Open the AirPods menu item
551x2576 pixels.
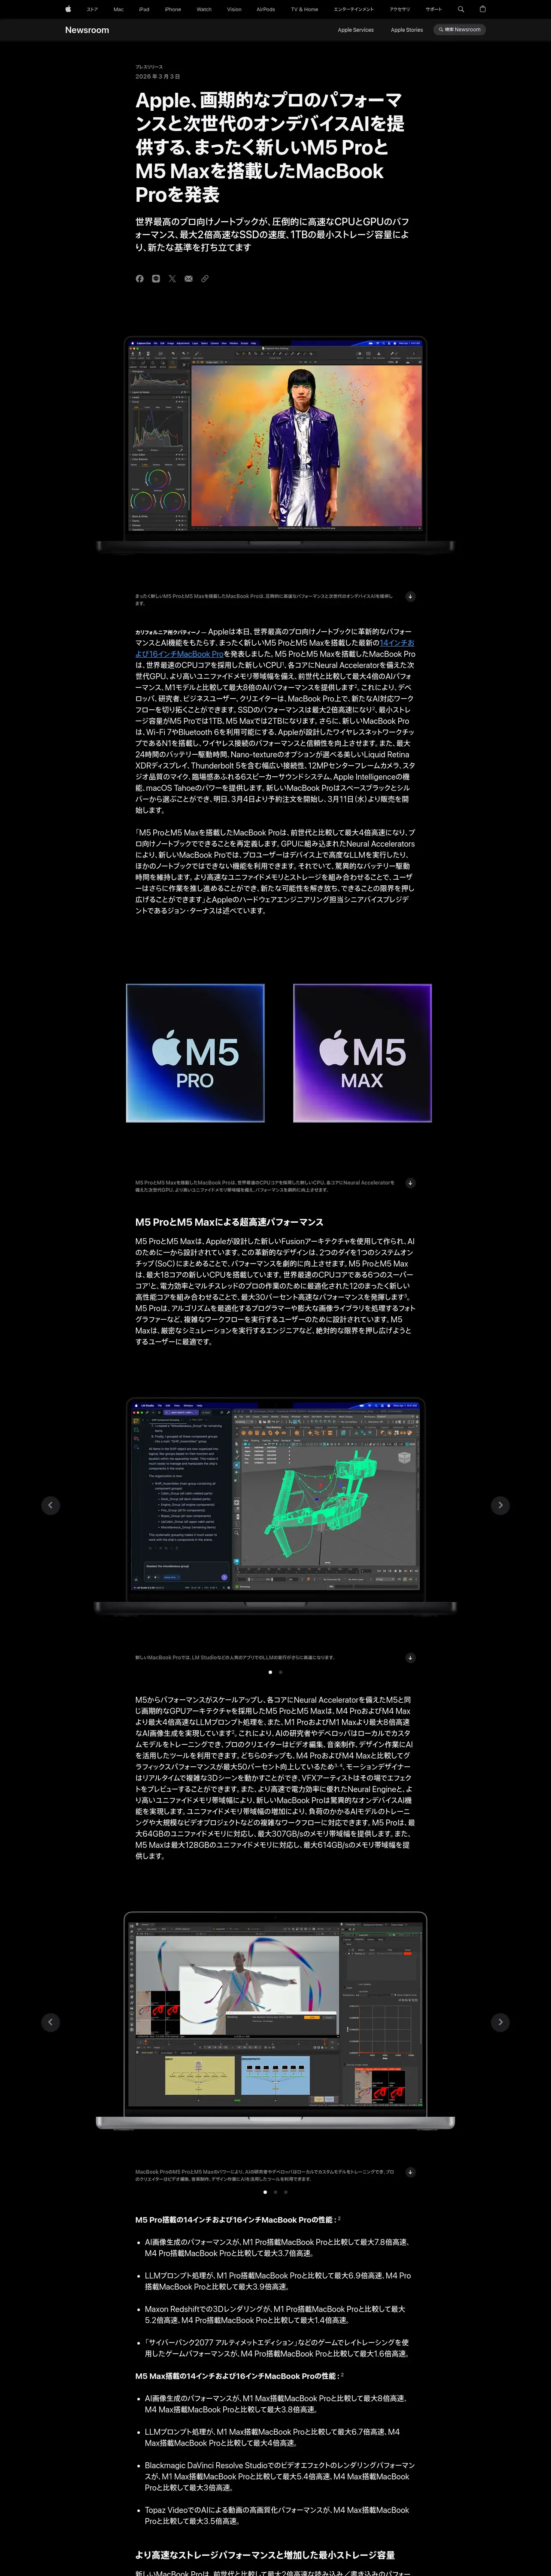[265, 9]
